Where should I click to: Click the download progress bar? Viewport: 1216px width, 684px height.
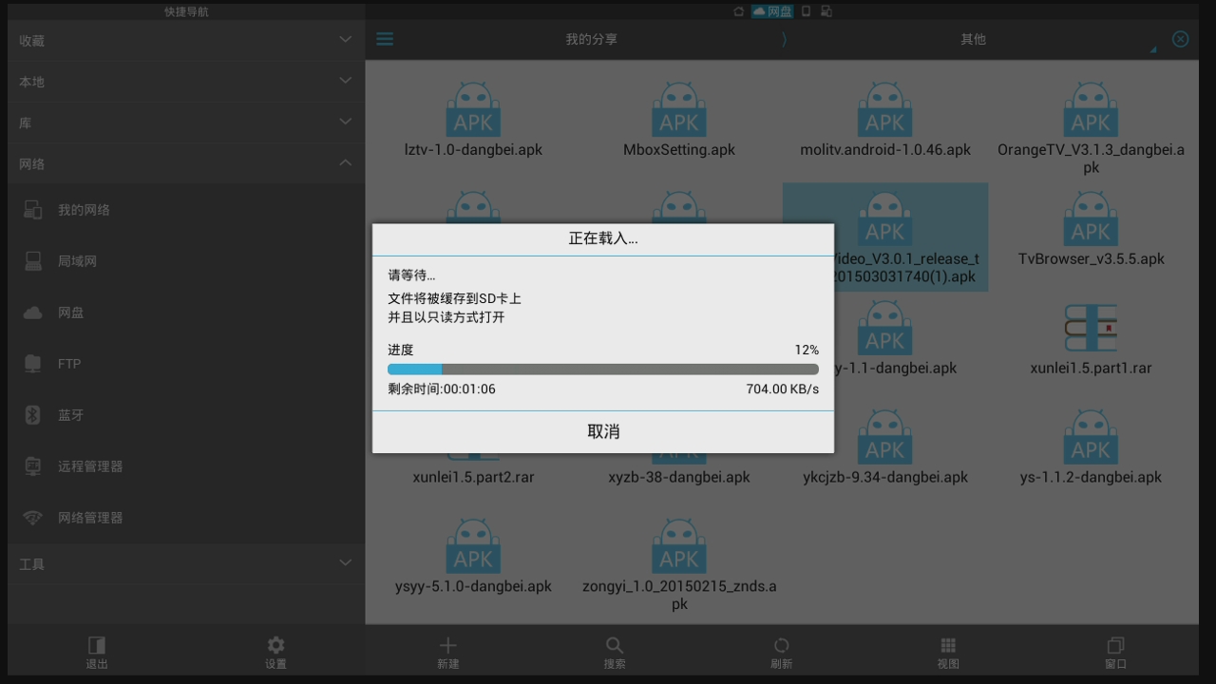[603, 369]
